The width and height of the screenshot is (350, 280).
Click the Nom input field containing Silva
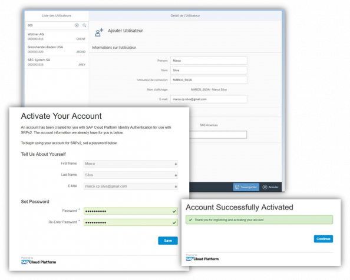pyautogui.click(x=209, y=70)
